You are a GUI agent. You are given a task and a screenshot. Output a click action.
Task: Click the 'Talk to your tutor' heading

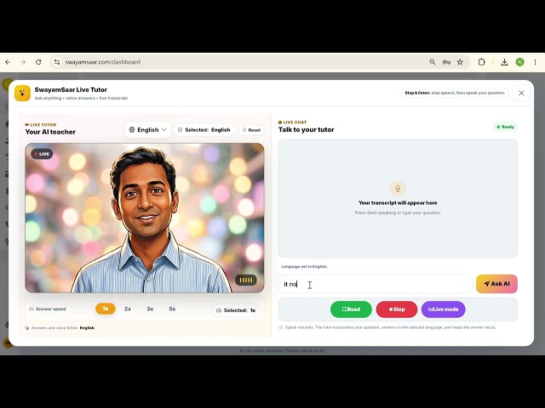point(307,130)
